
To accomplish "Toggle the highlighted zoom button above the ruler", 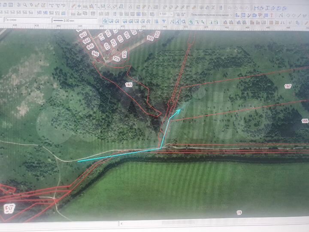I will pos(106,21).
